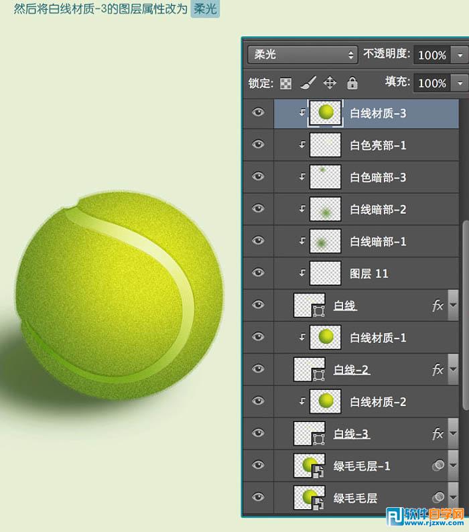Click clipping arrow icon on 图层 11
Image resolution: width=469 pixels, height=532 pixels.
(302, 273)
